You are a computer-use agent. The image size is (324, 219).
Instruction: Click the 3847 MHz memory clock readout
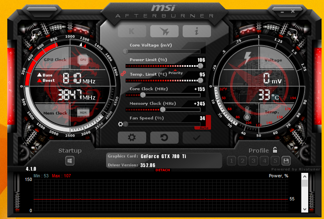tap(76, 95)
